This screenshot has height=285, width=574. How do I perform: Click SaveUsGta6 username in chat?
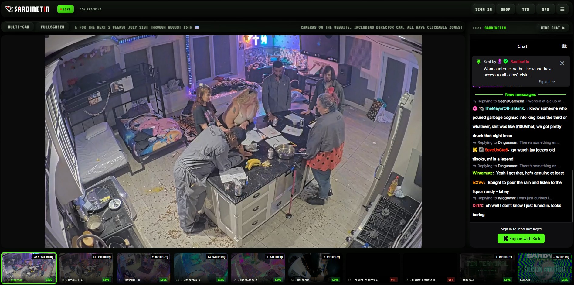[x=497, y=150]
